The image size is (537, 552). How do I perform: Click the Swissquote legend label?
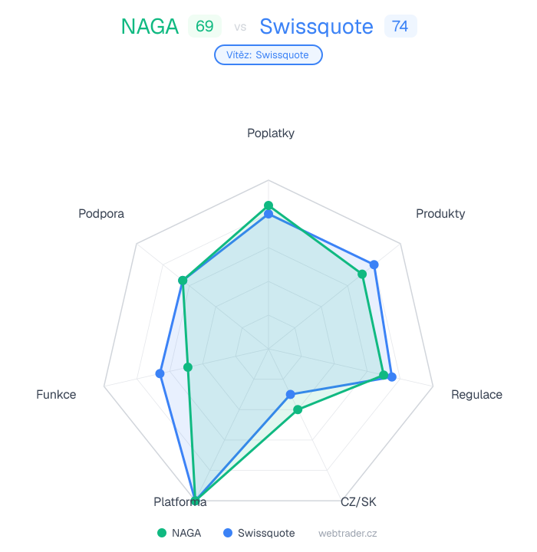[x=265, y=533]
